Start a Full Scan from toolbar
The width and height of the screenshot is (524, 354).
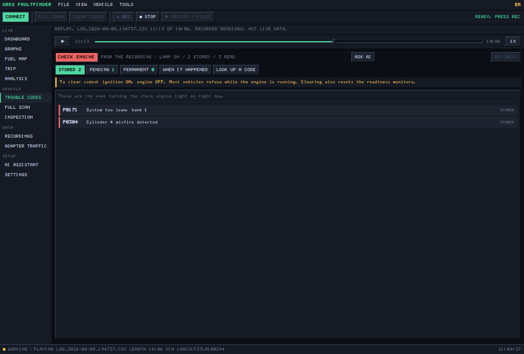coord(51,17)
